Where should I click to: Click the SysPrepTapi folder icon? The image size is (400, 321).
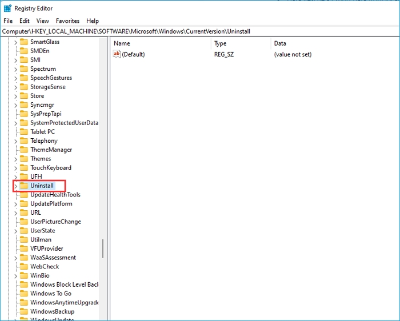(24, 114)
